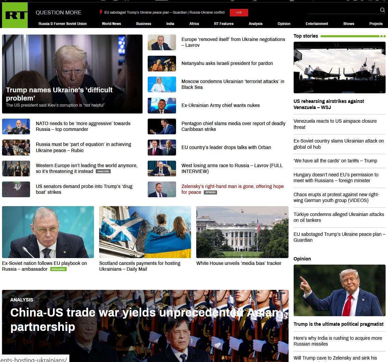
Task: Go to the Business section
Action: tap(144, 24)
